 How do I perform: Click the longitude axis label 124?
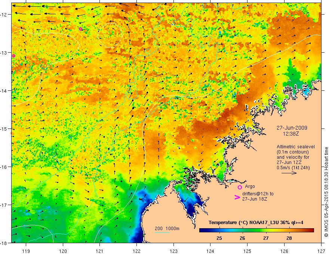[x=210, y=251]
